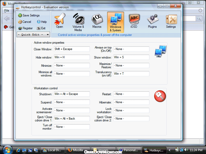Viewport: 206px width, 154px height.
Task: Open the File menu in Firefox
Action: coord(7,11)
